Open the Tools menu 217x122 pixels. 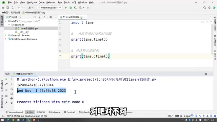67,2
